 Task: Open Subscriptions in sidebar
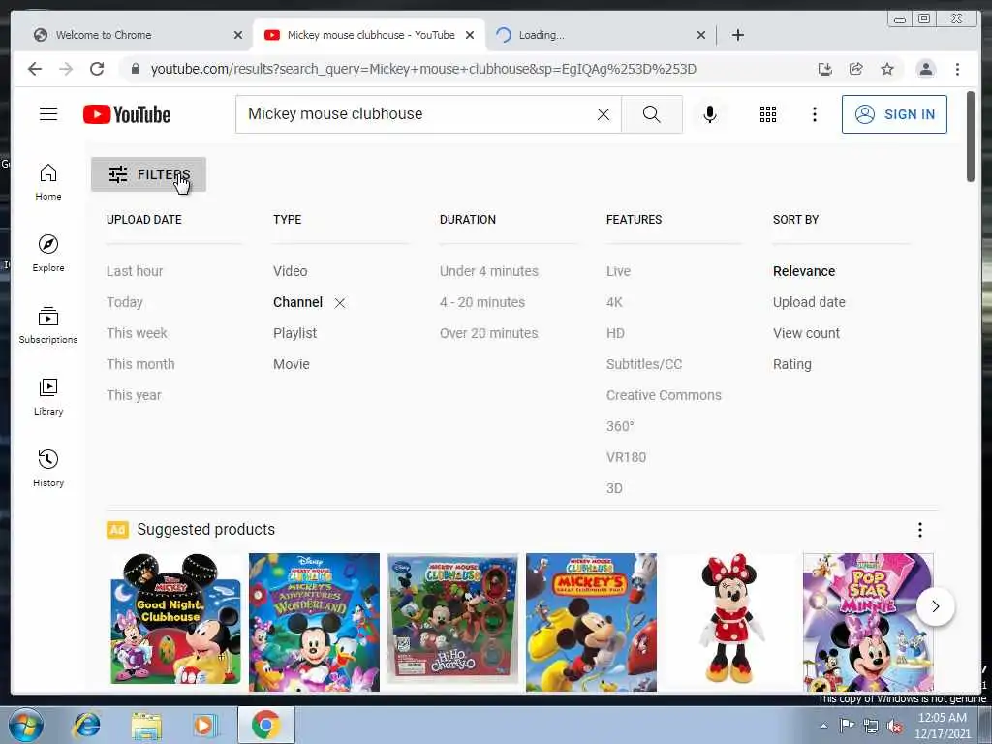(x=48, y=325)
